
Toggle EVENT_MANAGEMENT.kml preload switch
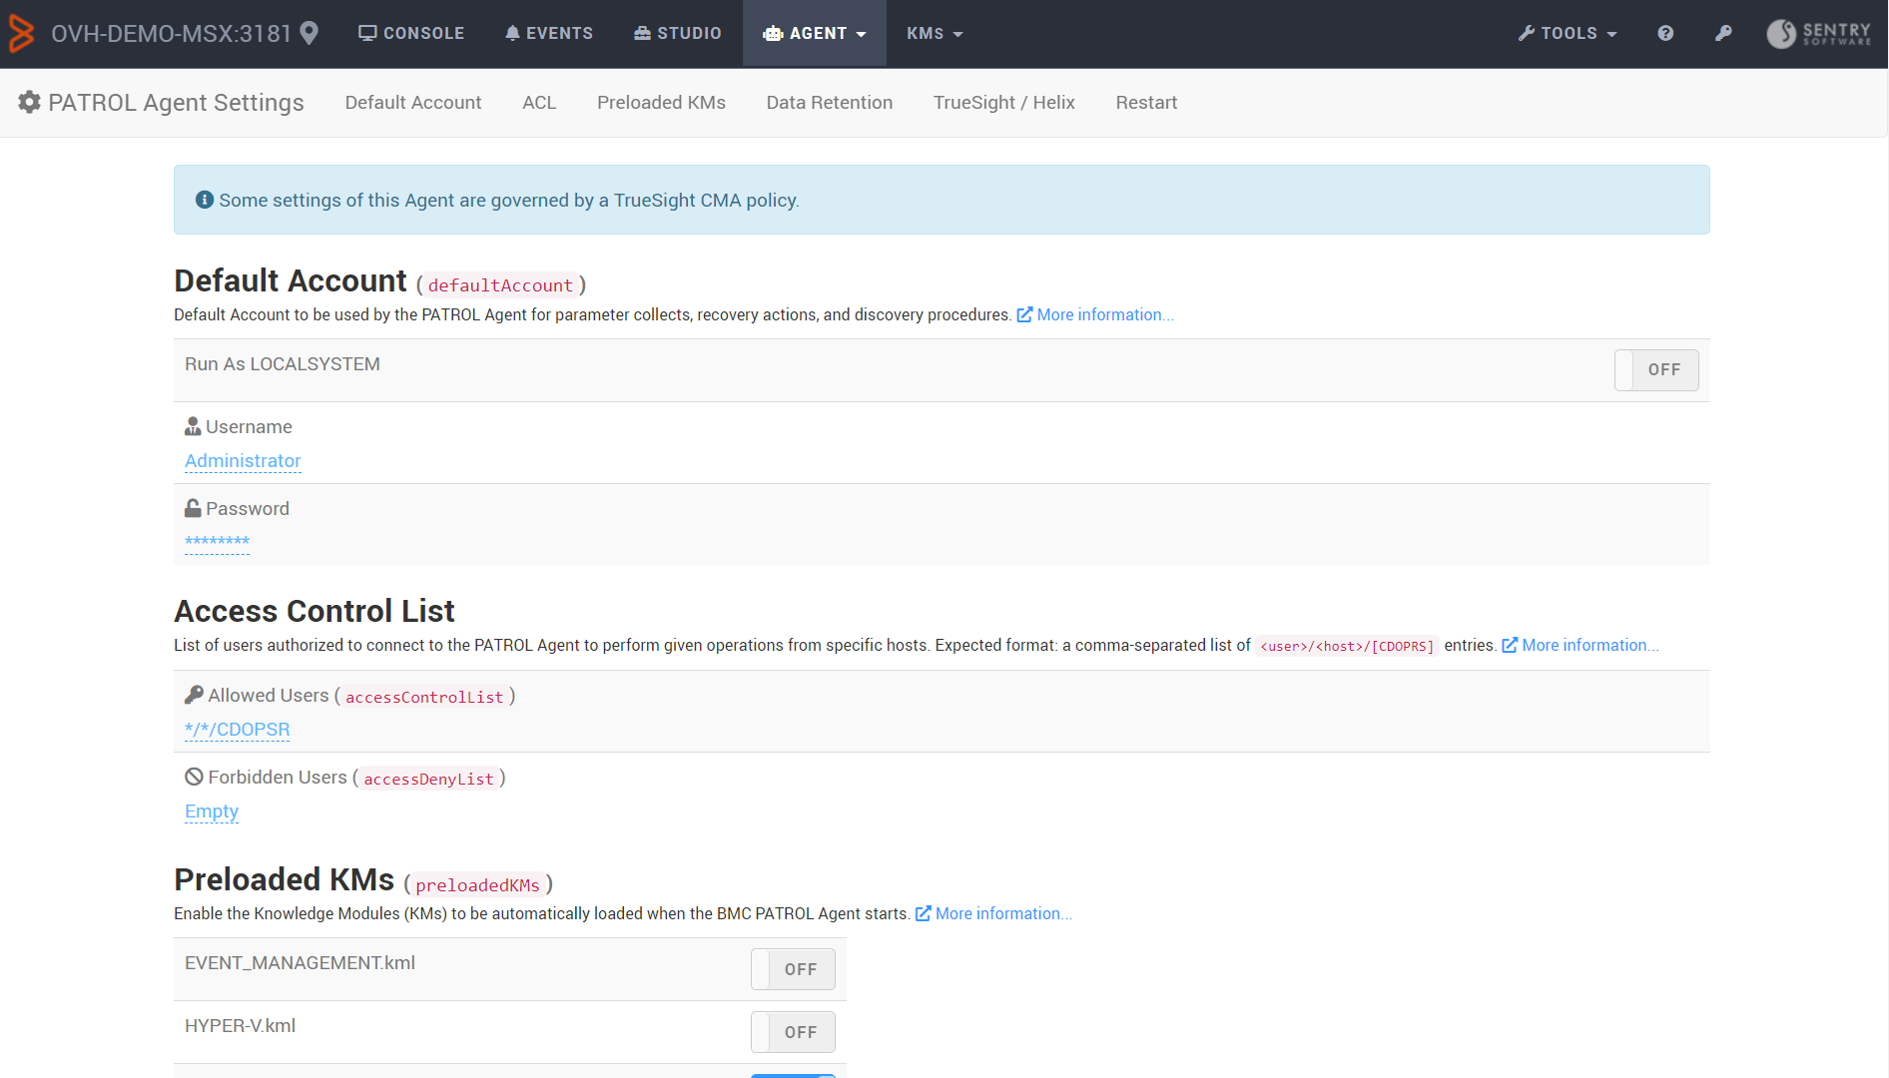[x=793, y=969]
